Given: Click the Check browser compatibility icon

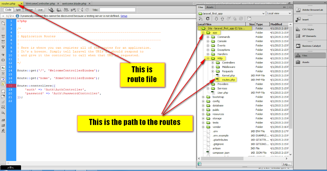Looking at the screenshot, I should (80, 10).
